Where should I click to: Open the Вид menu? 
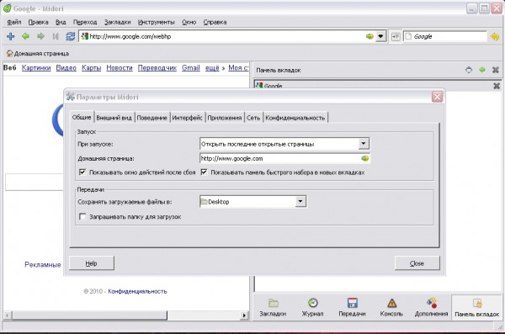click(x=61, y=22)
